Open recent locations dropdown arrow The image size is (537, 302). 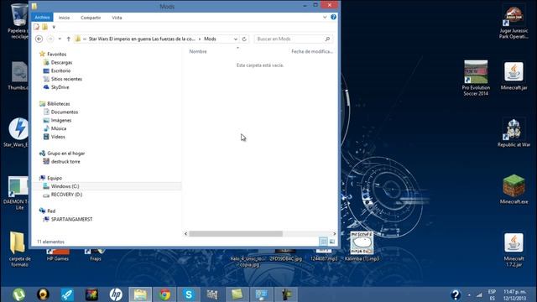60,39
